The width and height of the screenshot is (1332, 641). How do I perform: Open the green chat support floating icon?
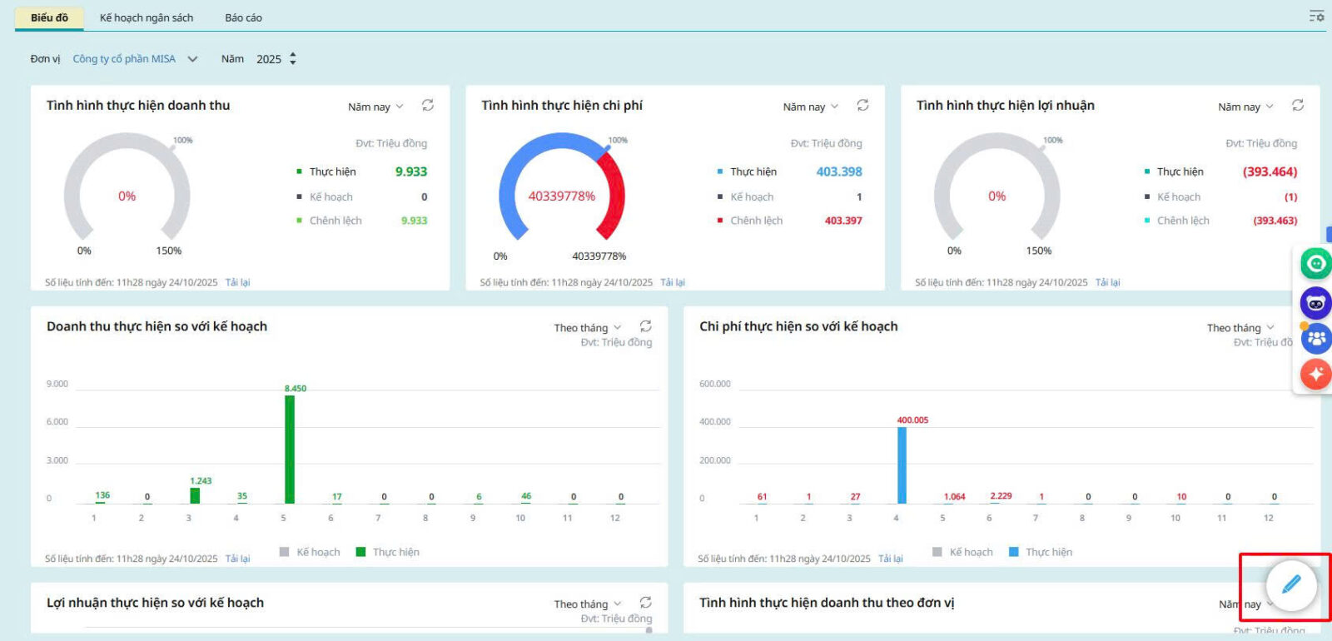pos(1315,265)
